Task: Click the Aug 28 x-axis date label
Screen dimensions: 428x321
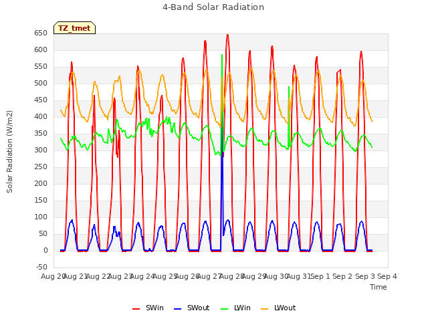Action: click(x=232, y=276)
